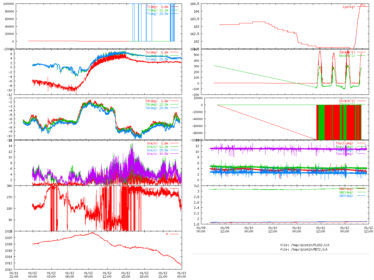Screen dimensions: 374x280
Task: Click the U(m/s) 1.6m legend entry
Action: tap(158, 143)
